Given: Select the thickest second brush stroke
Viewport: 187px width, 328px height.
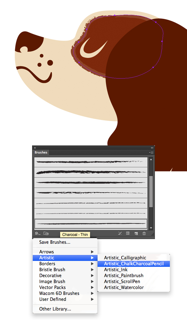Looking at the screenshot, I should click(90, 172).
